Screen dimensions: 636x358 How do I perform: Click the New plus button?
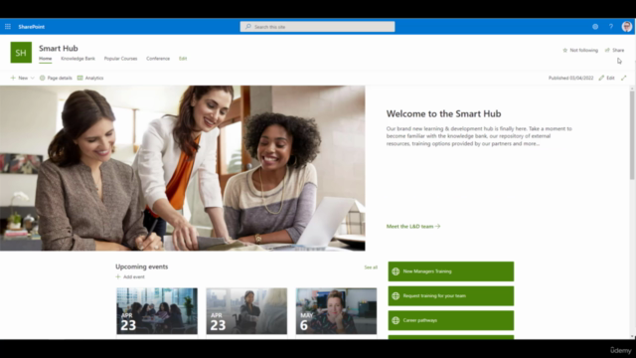(x=19, y=78)
